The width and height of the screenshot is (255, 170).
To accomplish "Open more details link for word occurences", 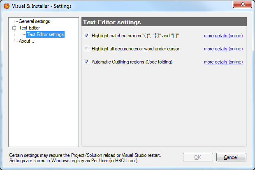I will pos(223,49).
